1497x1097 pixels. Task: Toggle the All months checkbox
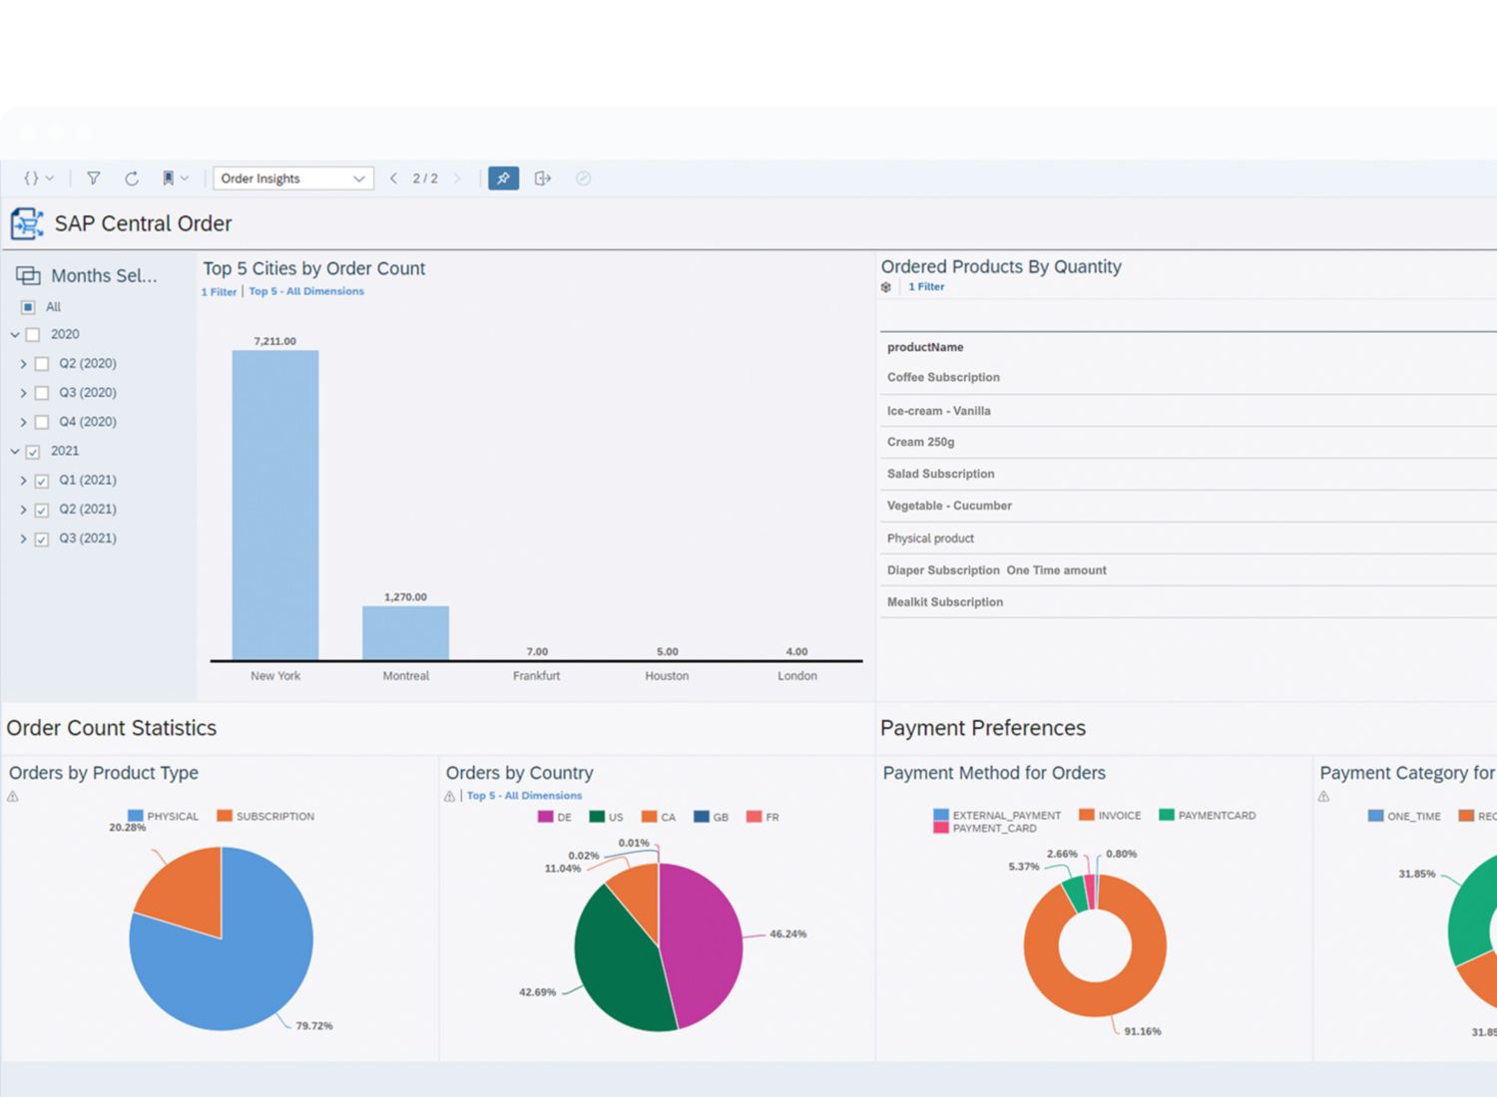coord(28,307)
